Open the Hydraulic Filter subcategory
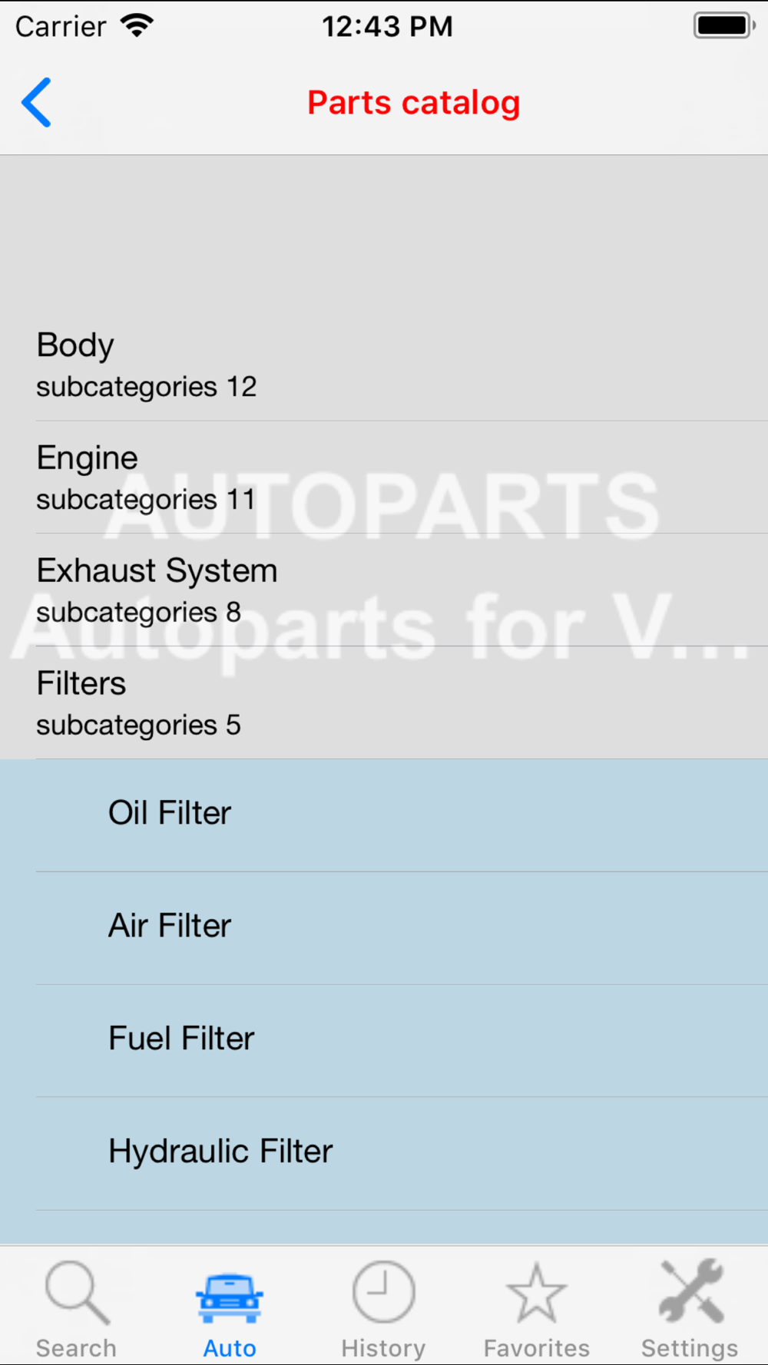This screenshot has width=768, height=1365. (384, 1154)
